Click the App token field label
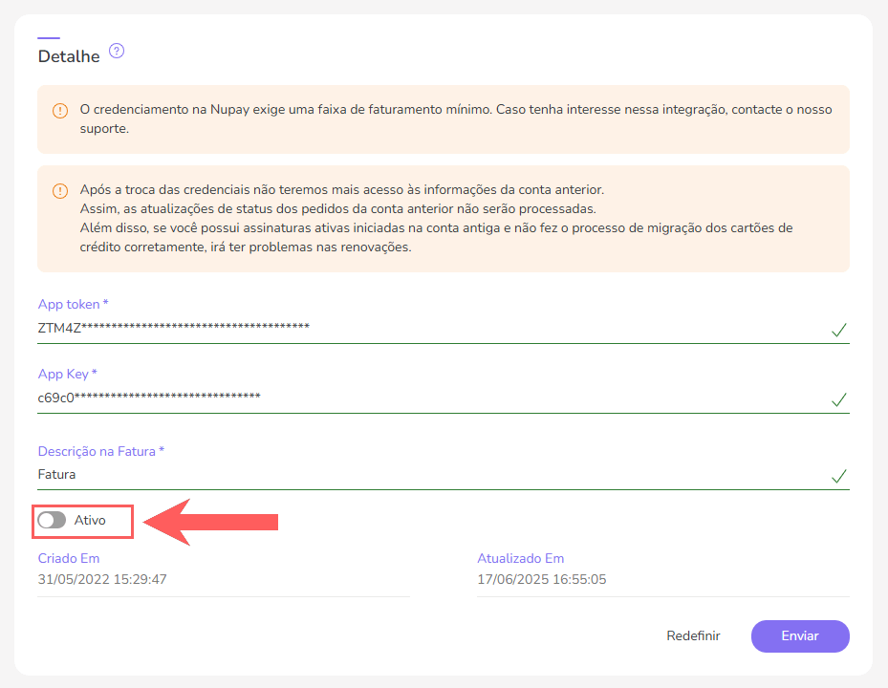The image size is (888, 688). click(x=73, y=305)
